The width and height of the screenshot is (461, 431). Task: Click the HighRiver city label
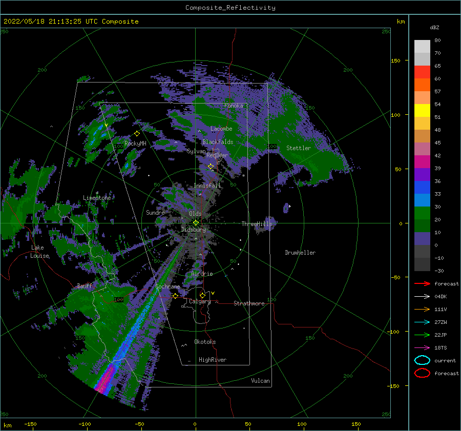click(x=213, y=360)
